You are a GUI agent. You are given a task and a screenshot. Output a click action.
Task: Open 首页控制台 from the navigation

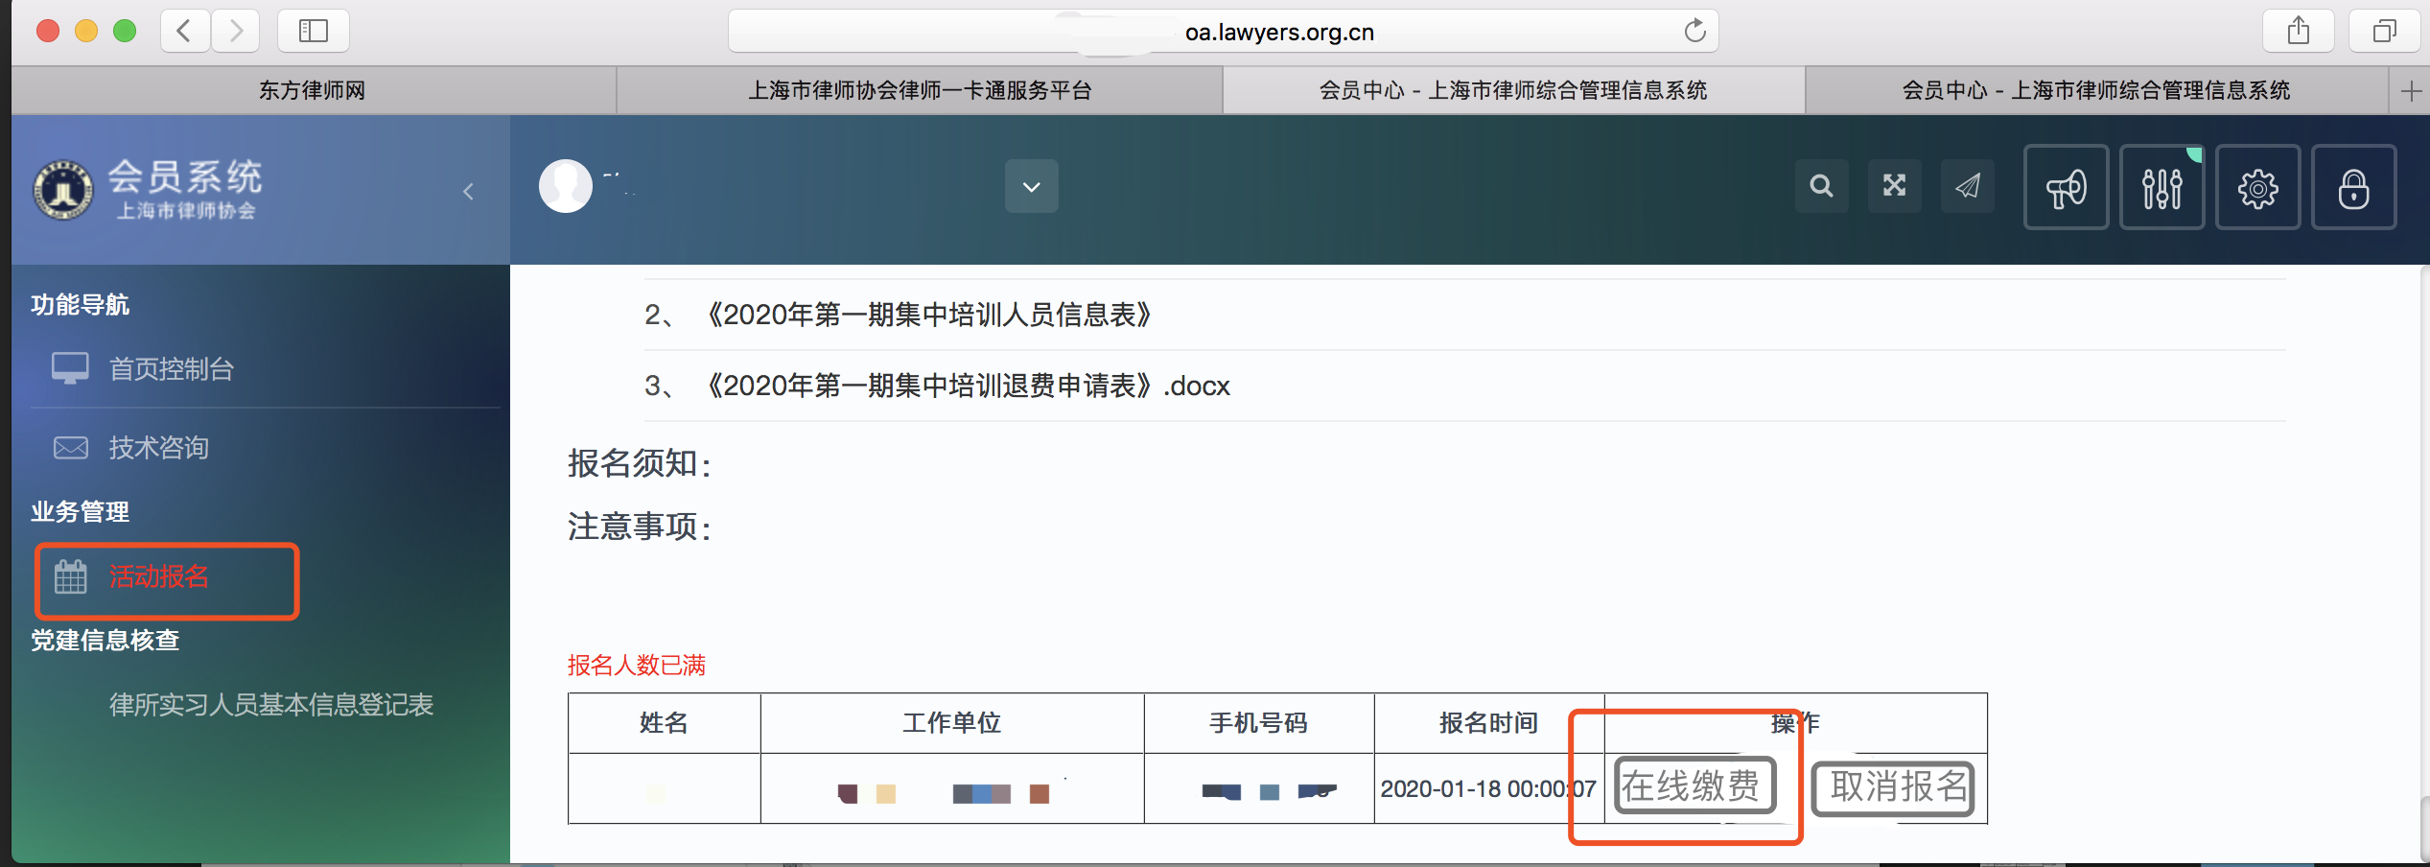[171, 369]
